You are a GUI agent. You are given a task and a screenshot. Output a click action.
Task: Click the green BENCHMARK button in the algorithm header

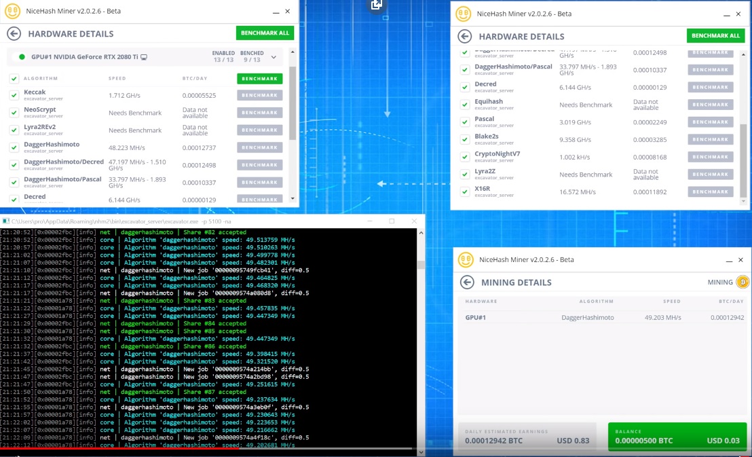click(259, 78)
